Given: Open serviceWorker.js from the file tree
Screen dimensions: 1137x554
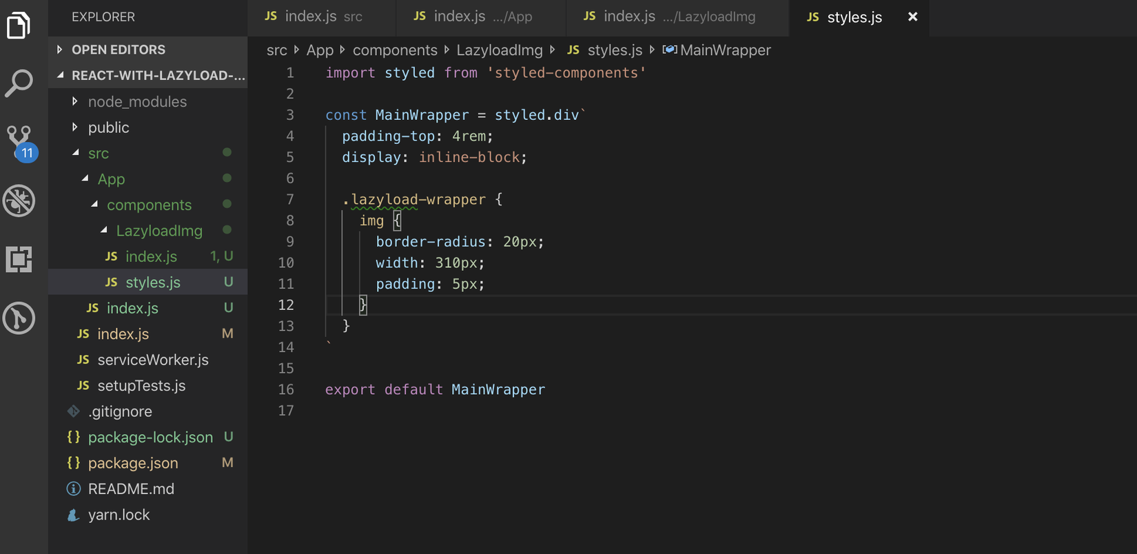Looking at the screenshot, I should click(x=152, y=360).
